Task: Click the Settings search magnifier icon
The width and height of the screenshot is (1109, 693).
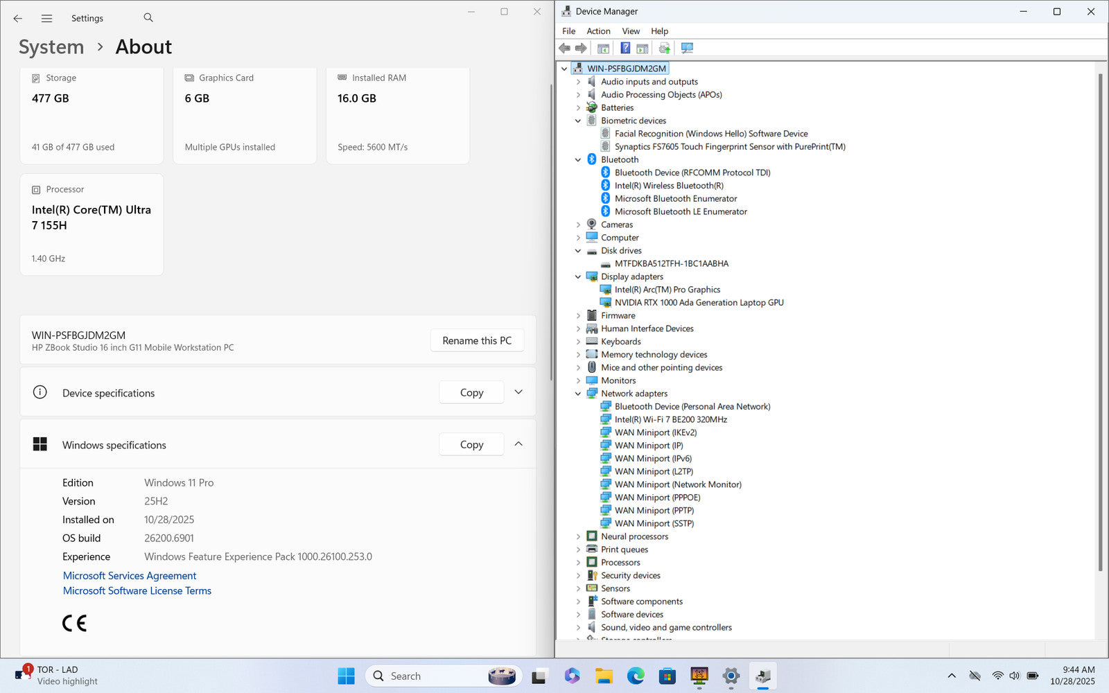Action: 148,18
